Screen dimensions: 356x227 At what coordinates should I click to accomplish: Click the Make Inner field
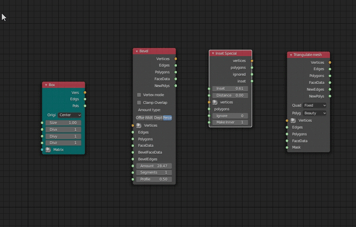[230, 122]
